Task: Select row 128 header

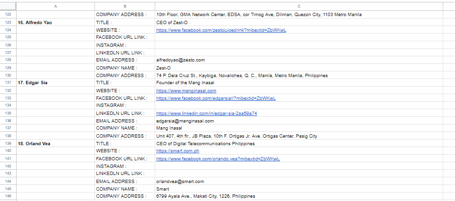Action: pyautogui.click(x=8, y=60)
